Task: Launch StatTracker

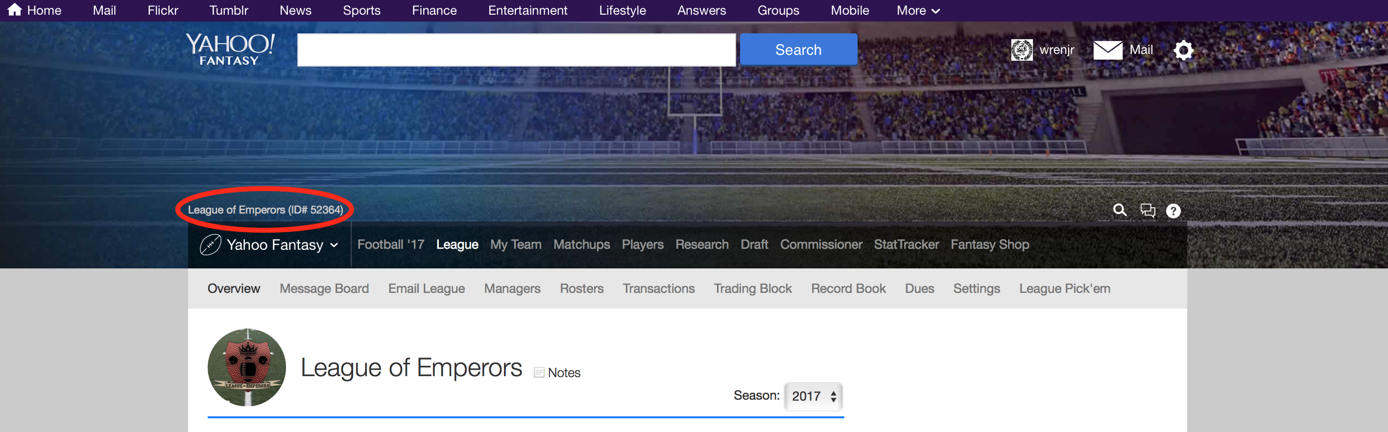Action: (906, 244)
